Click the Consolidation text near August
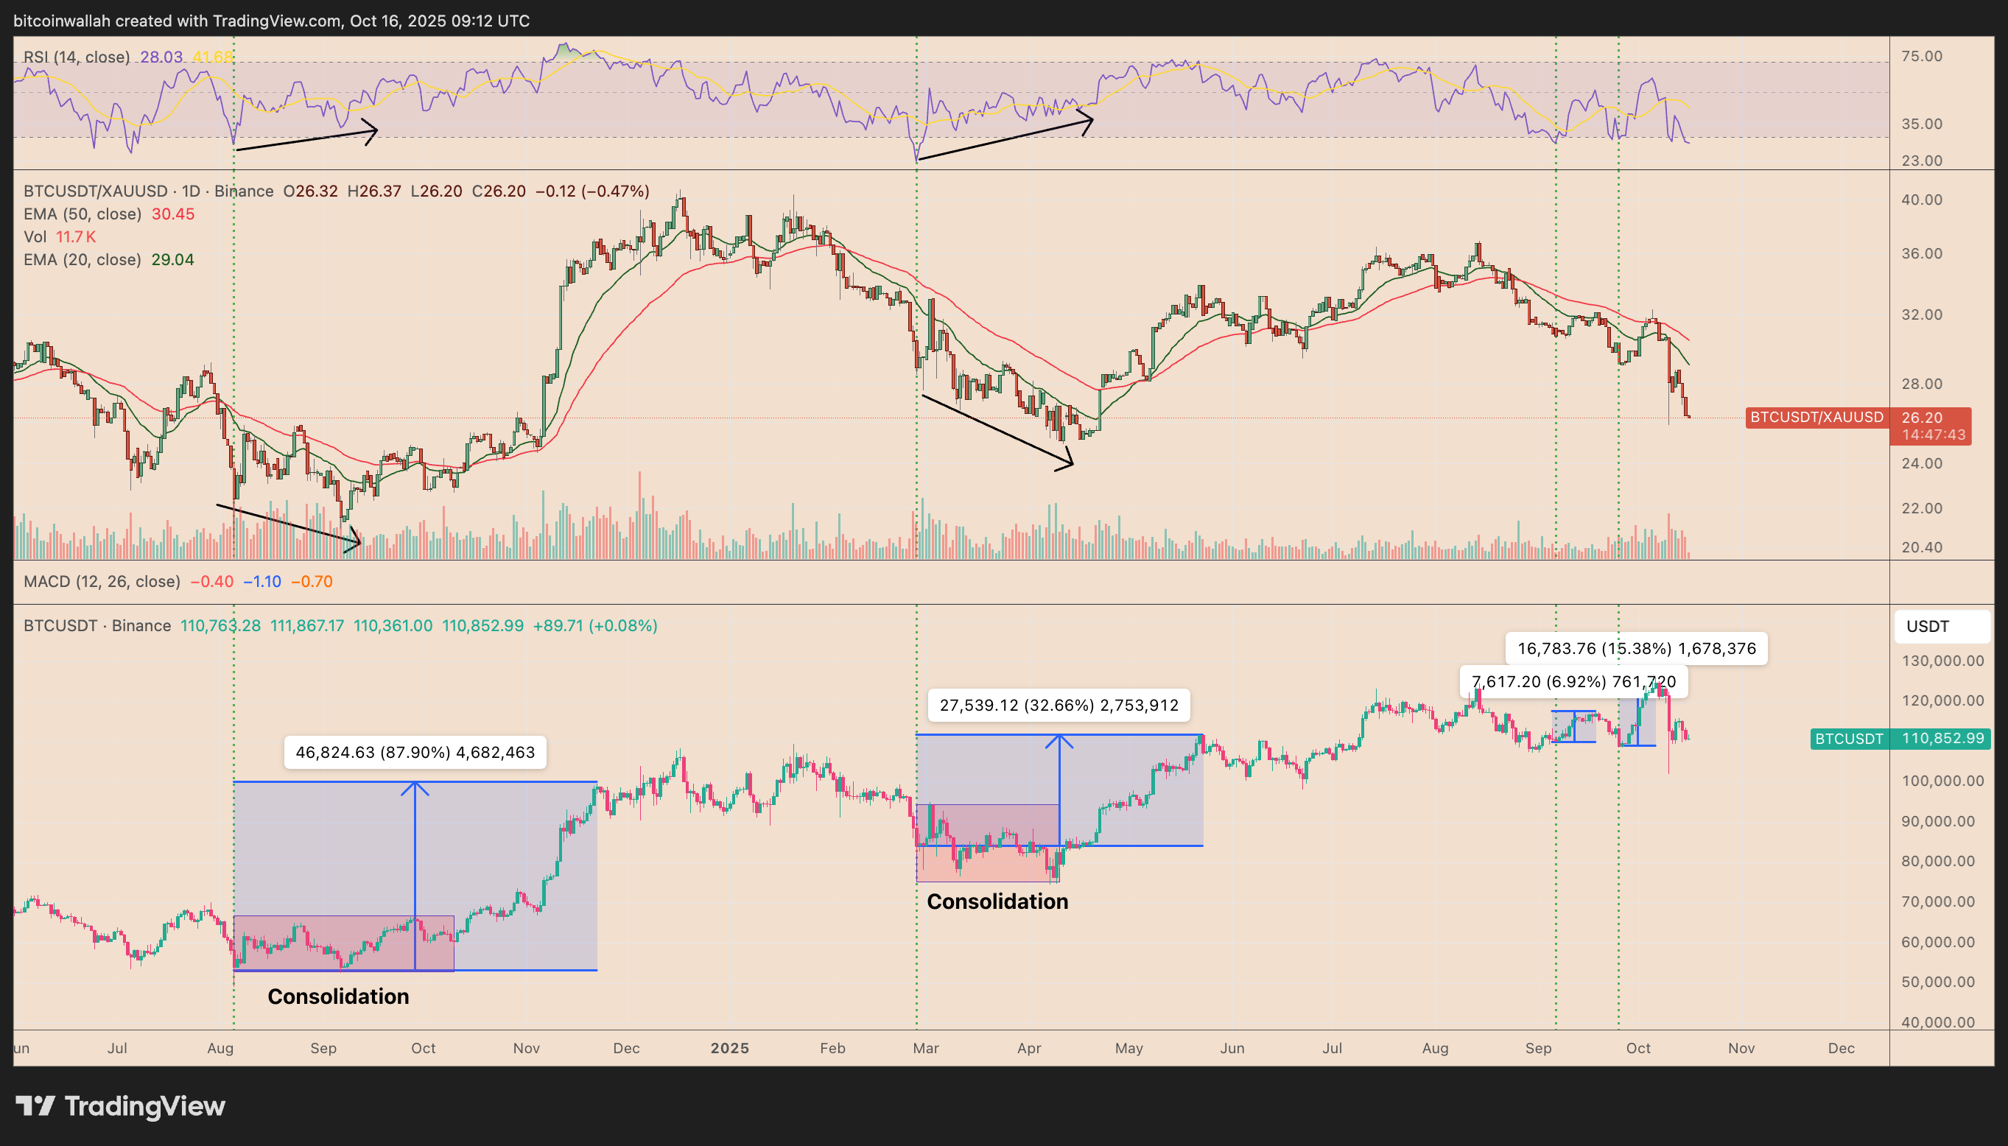This screenshot has width=2008, height=1146. 337,996
